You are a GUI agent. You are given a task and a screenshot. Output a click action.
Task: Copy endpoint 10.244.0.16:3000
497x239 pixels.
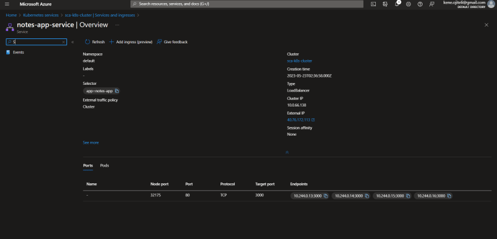449,196
